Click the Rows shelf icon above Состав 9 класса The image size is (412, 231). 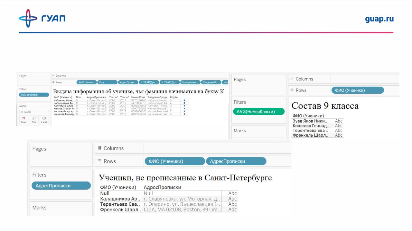coord(292,90)
